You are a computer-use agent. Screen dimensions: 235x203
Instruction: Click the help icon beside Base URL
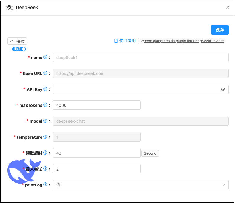coord(45,73)
